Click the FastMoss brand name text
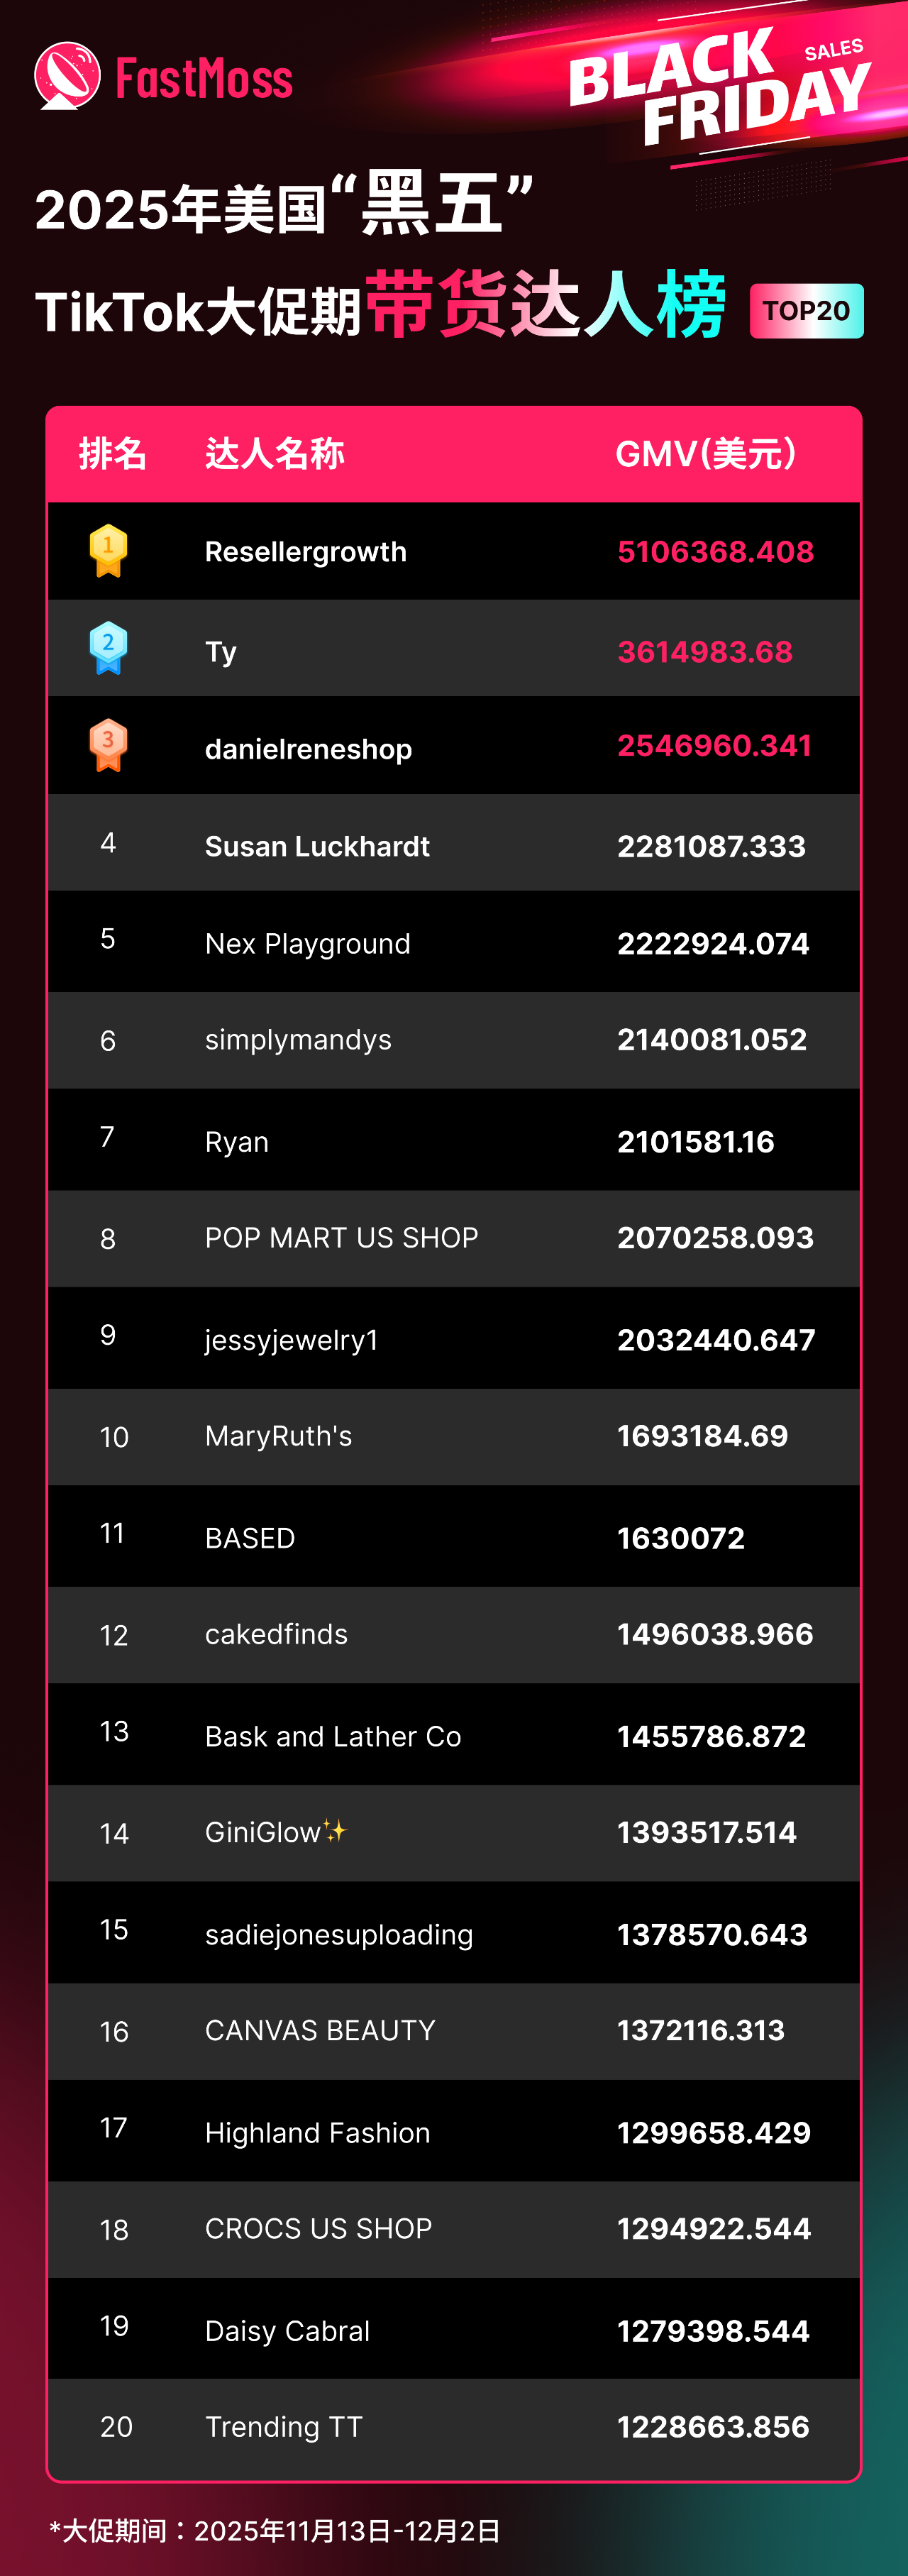 pos(204,78)
